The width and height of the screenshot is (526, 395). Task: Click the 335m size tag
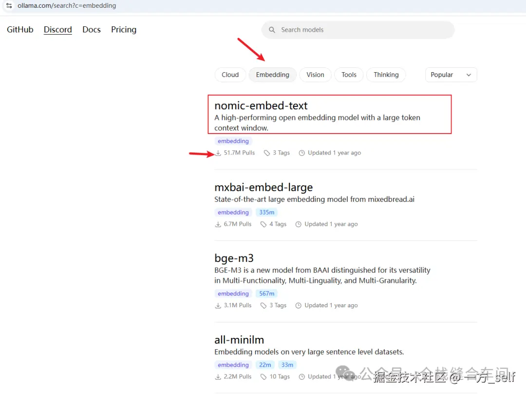267,212
